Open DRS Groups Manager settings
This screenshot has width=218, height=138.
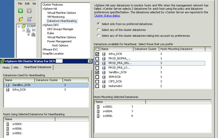60,29
